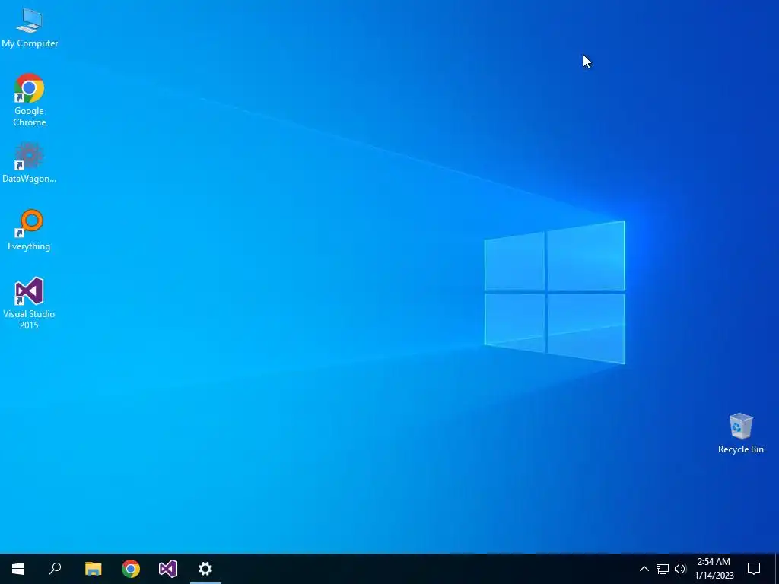Screen dimensions: 779x584
Task: Select the Everything search desktop shortcut
Action: (30, 230)
